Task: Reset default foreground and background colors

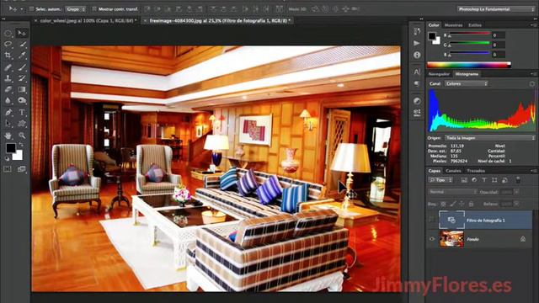Action: point(8,158)
